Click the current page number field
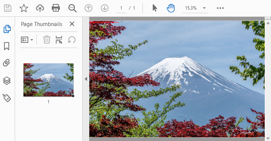The image size is (271, 141). coord(121,8)
